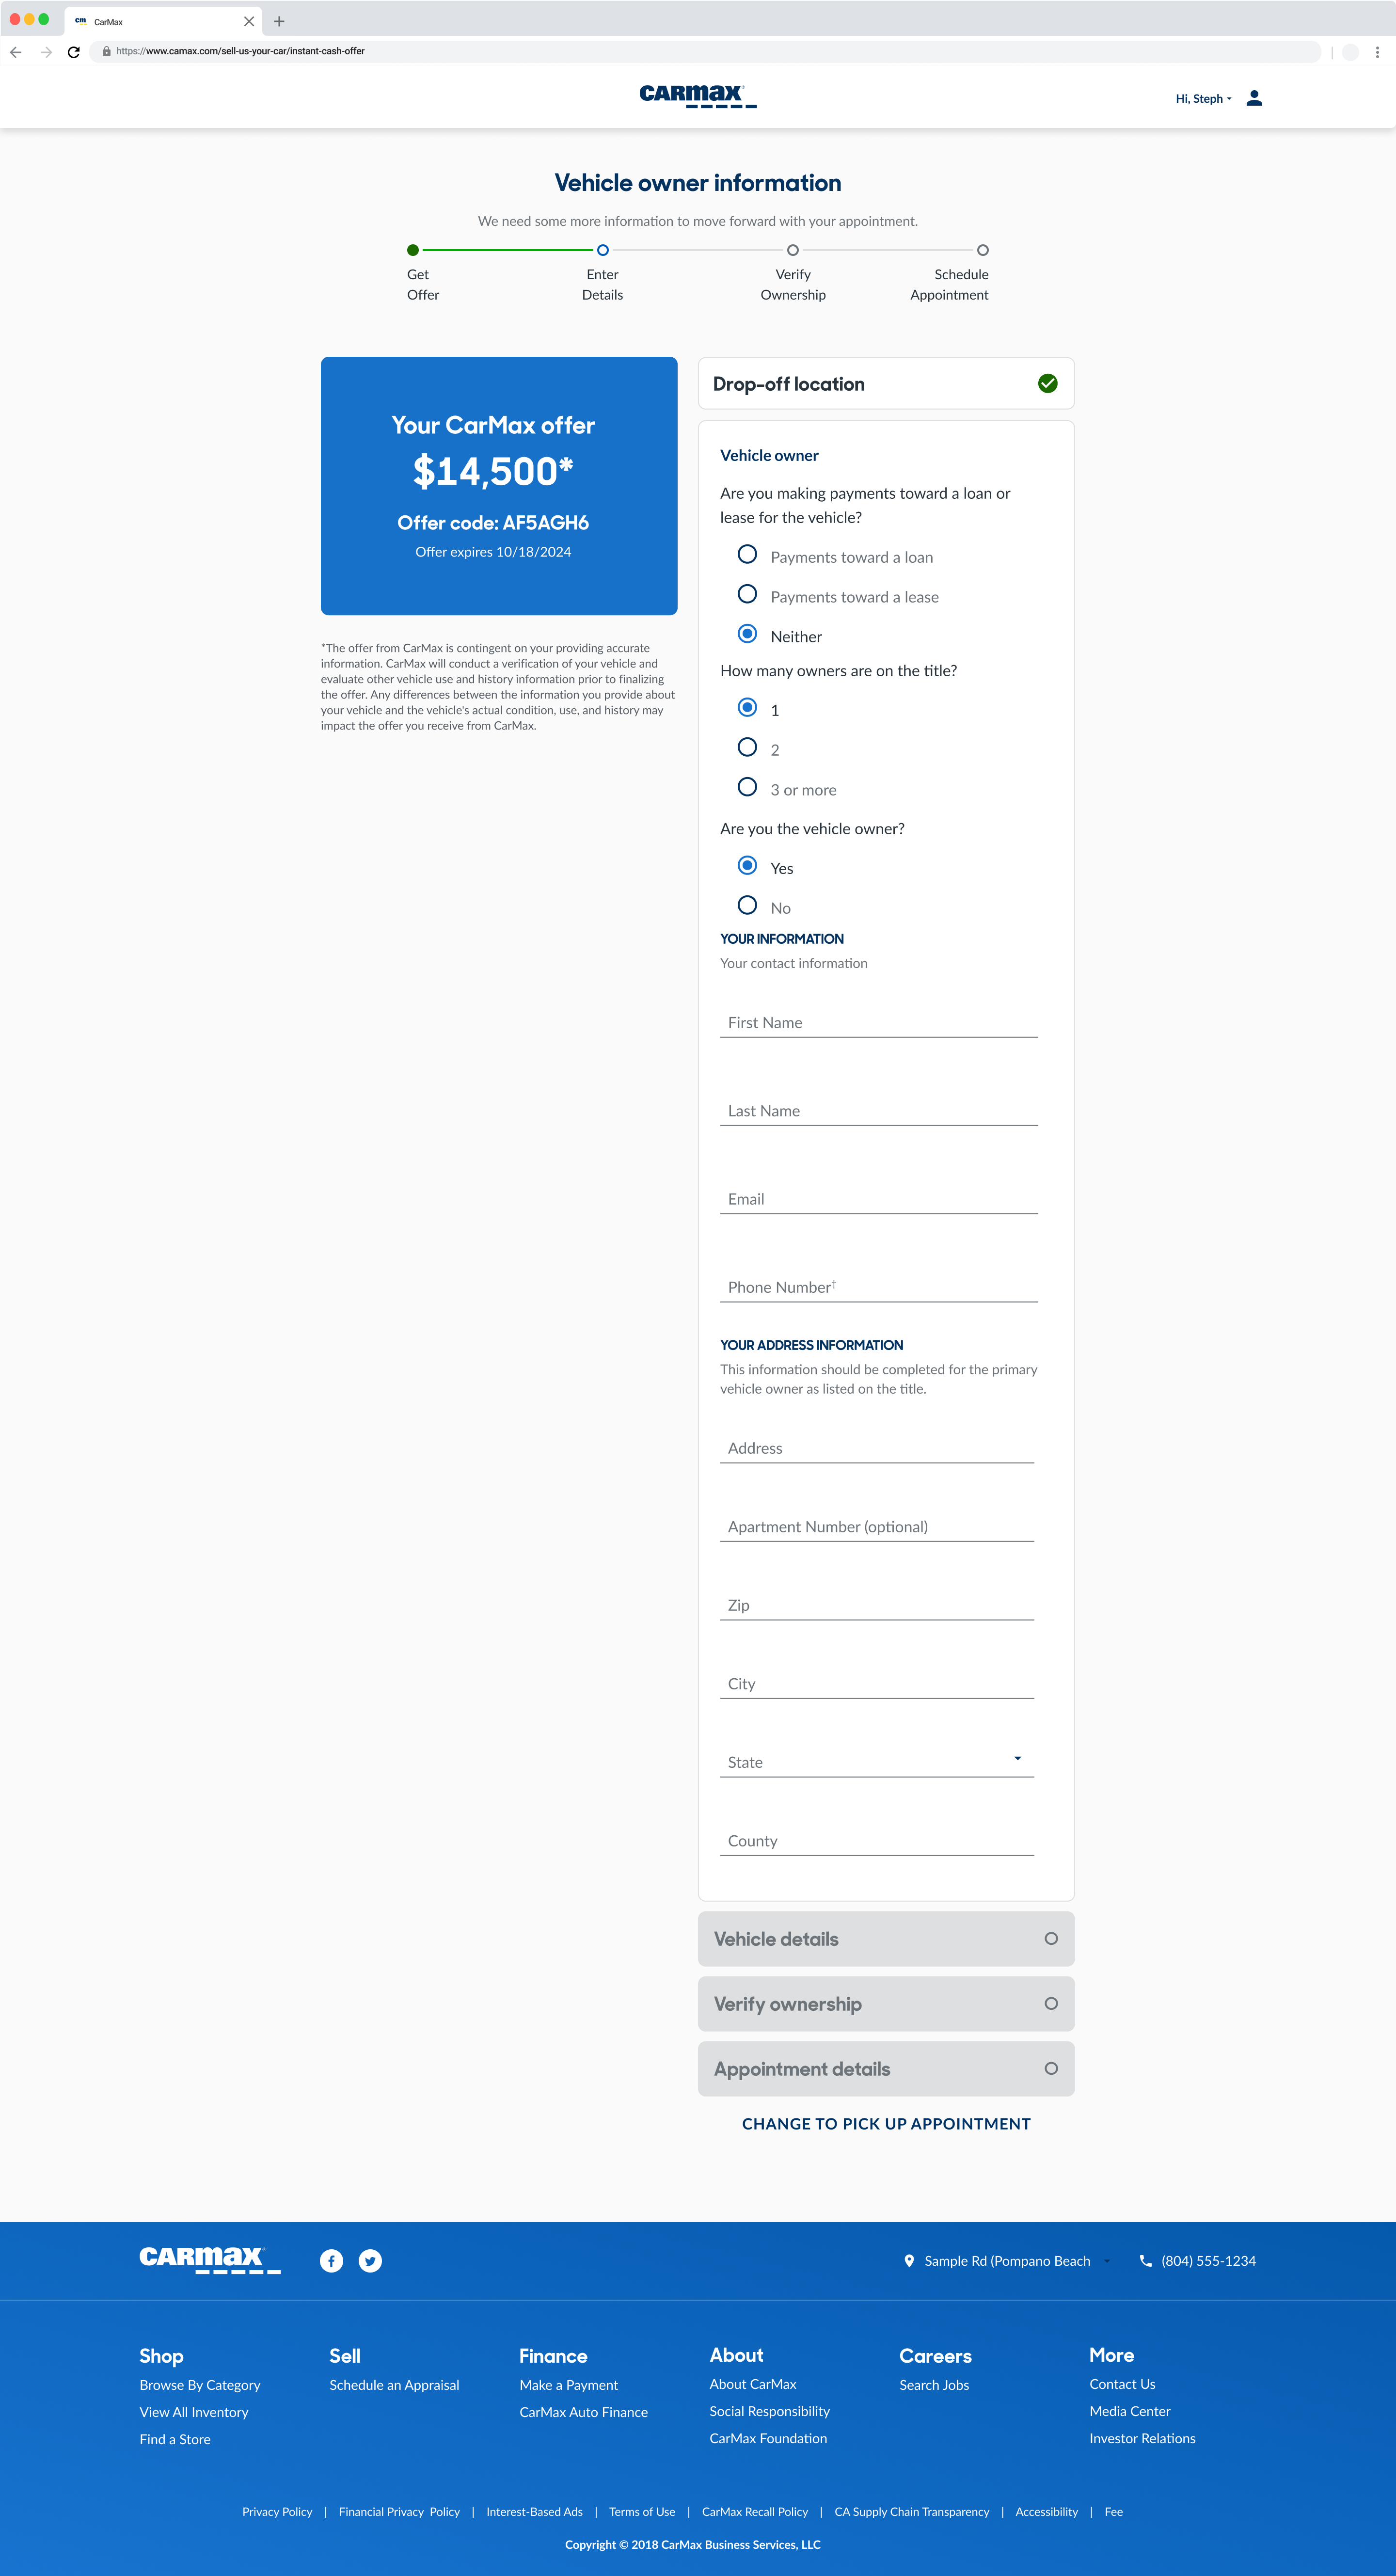Click the Email field
This screenshot has width=1396, height=2576.
[879, 1198]
